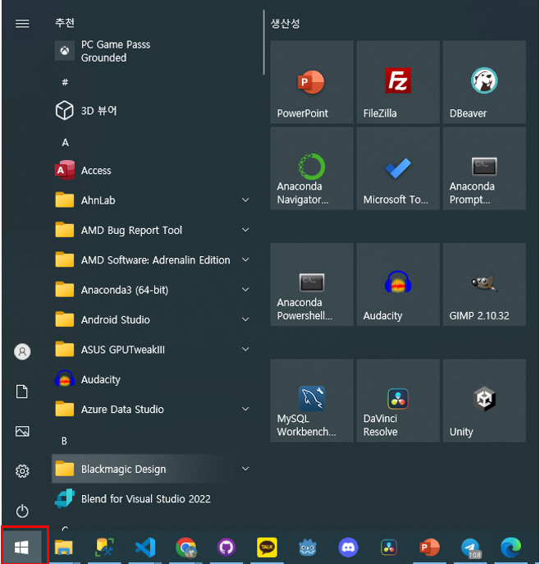Expand the Azure Data Studio folder
The image size is (540, 564).
pos(153,409)
